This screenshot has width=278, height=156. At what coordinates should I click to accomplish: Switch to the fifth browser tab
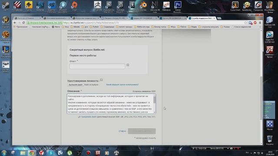(x=144, y=18)
